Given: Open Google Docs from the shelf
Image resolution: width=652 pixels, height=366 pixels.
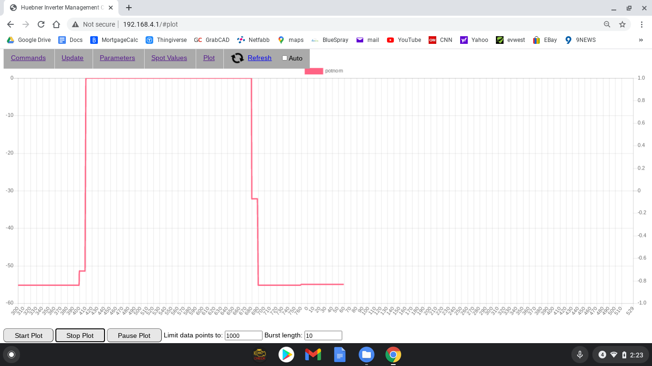Looking at the screenshot, I should click(x=340, y=355).
